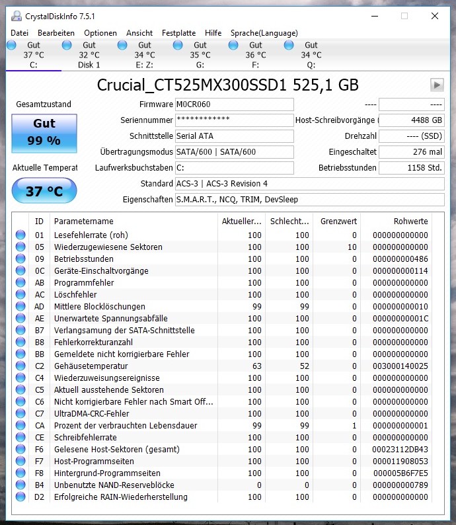This screenshot has height=525, width=456.
Task: Select the C: disk tab
Action: click(x=34, y=55)
